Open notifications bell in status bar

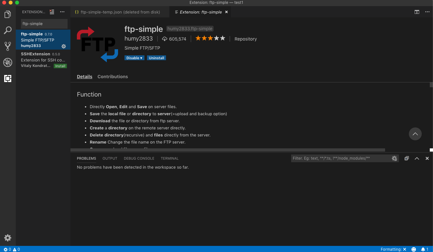425,249
